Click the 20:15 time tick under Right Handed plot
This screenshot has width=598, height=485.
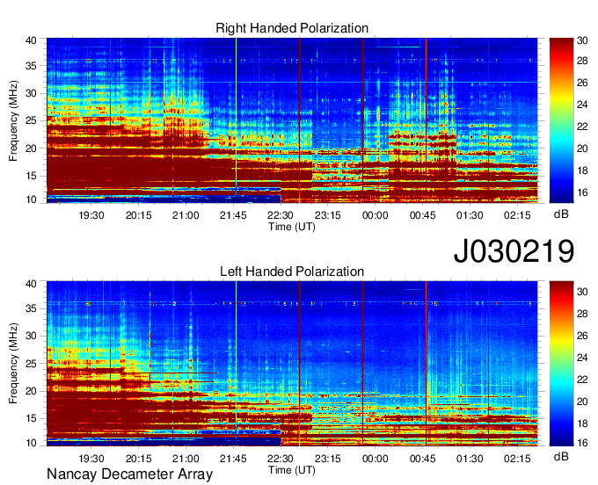(138, 215)
